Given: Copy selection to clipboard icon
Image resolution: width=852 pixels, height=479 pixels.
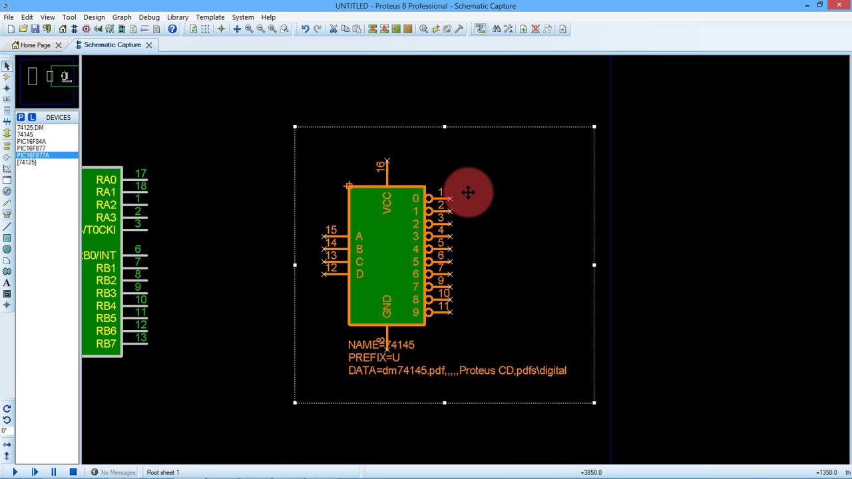Looking at the screenshot, I should 345,29.
